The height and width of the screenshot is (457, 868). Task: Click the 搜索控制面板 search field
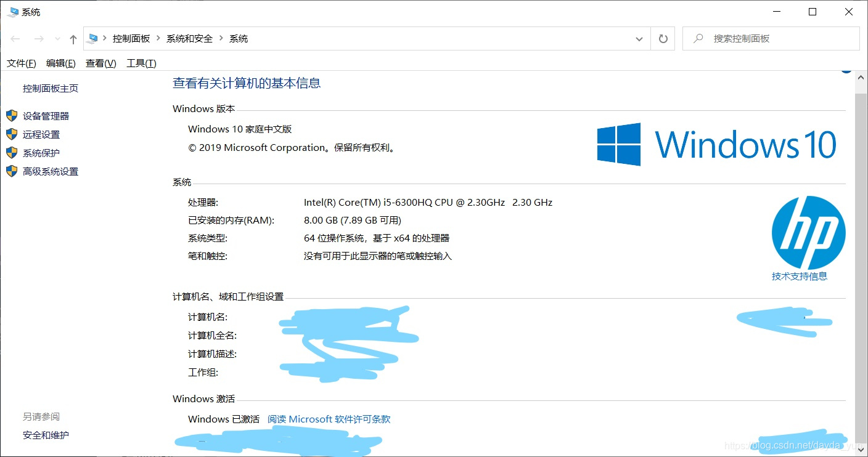click(771, 38)
